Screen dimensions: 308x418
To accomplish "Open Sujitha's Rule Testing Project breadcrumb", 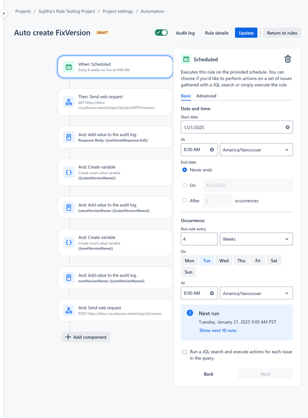I will (67, 11).
